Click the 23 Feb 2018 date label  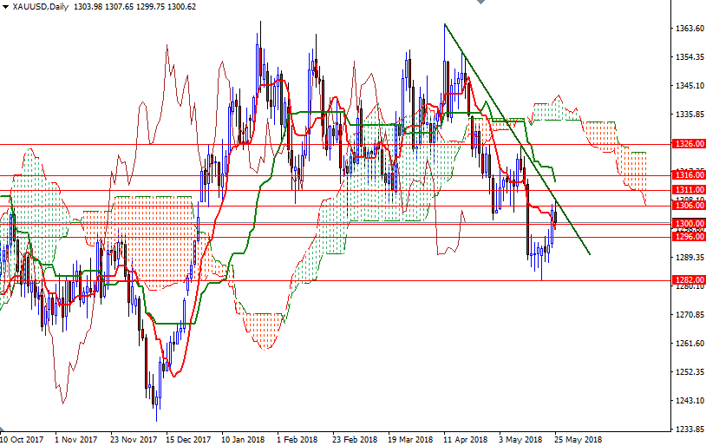click(x=355, y=440)
